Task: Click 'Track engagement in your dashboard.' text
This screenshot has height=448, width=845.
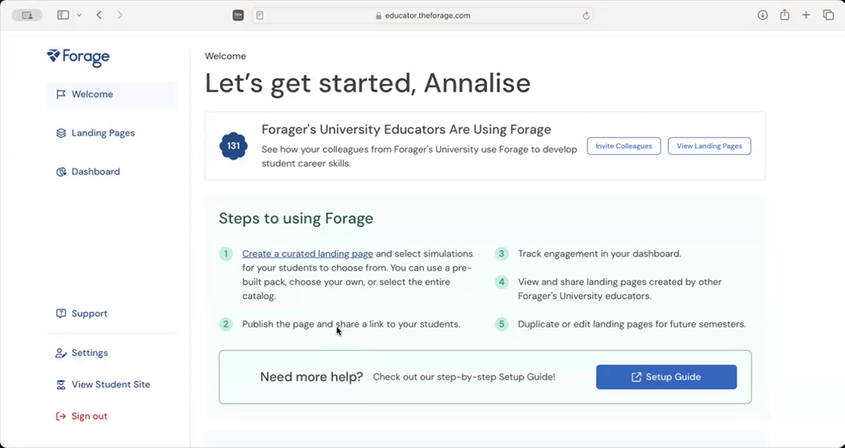Action: coord(599,254)
